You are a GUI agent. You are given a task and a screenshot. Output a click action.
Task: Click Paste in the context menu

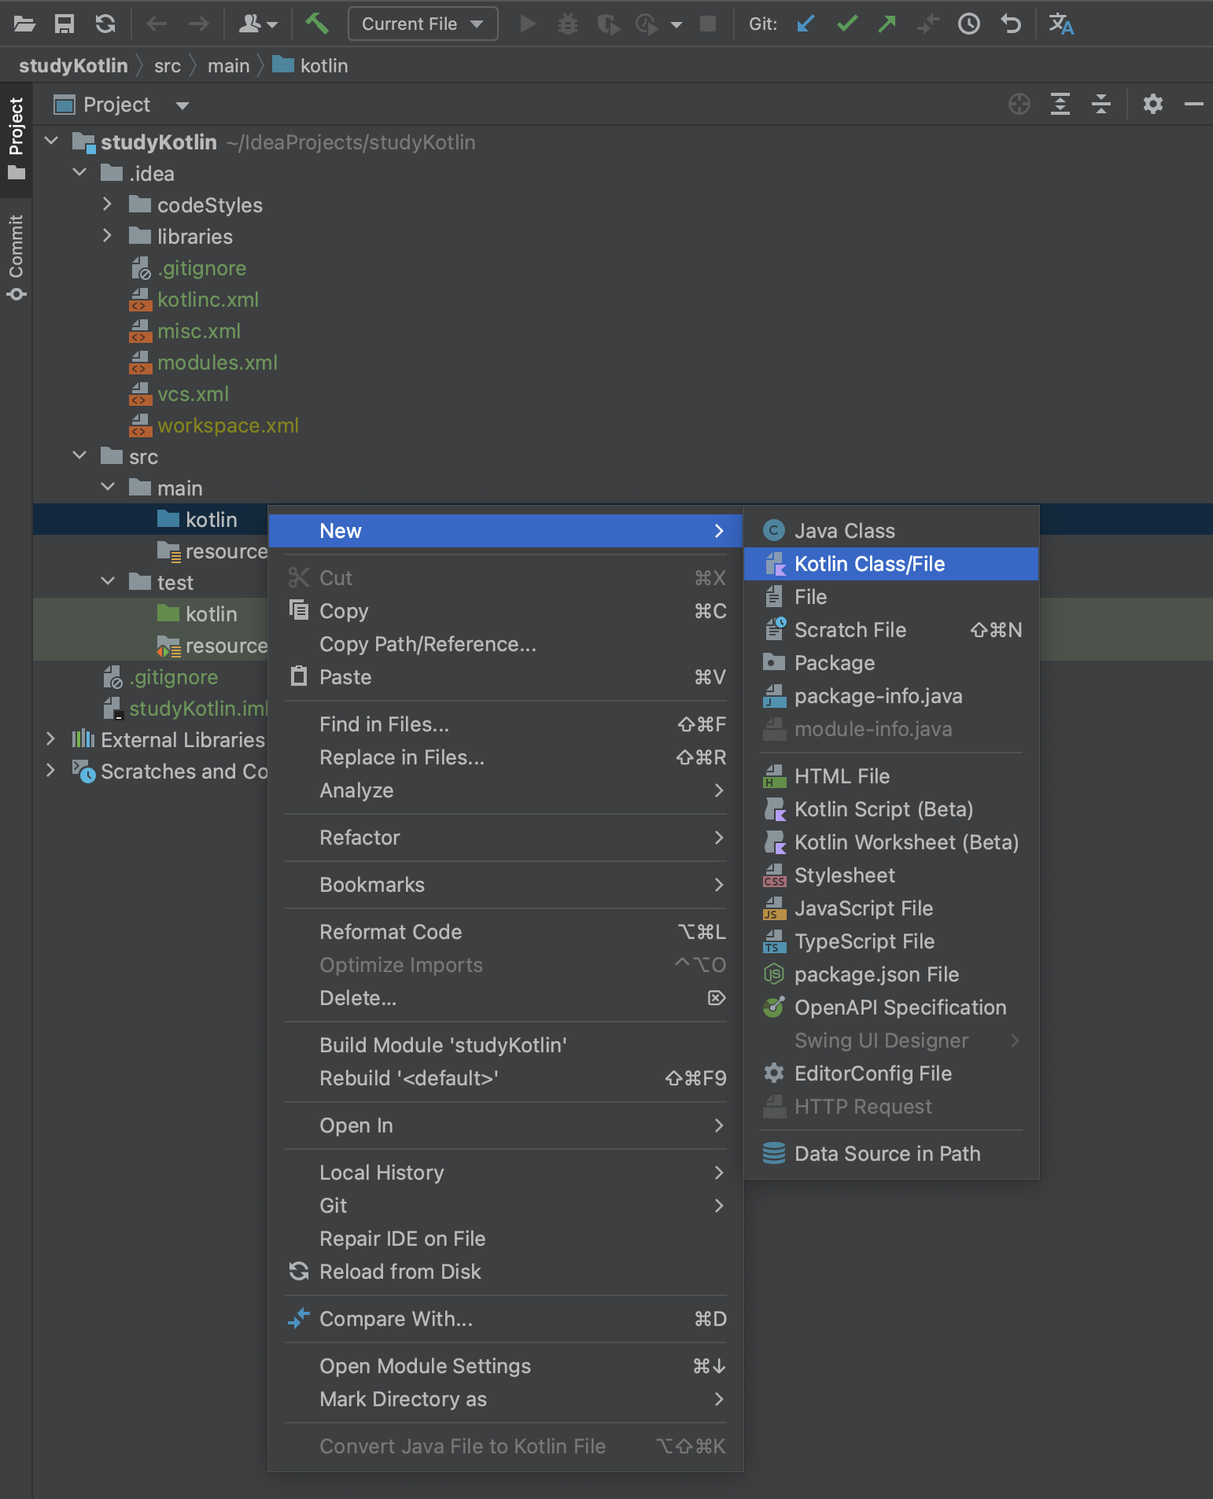[506, 677]
